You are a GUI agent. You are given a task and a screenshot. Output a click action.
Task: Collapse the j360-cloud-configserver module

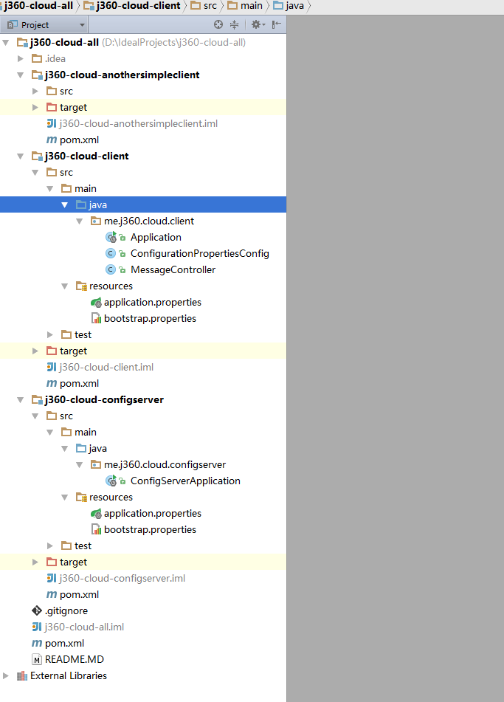pos(21,399)
